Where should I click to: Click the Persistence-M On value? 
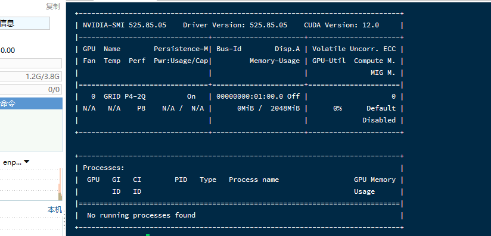(x=191, y=96)
